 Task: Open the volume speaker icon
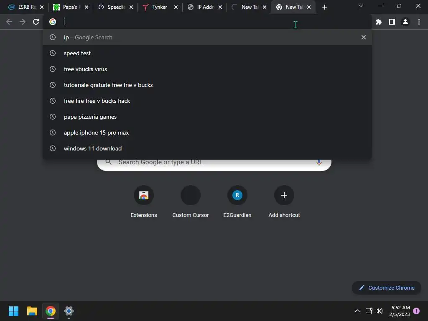click(x=379, y=311)
